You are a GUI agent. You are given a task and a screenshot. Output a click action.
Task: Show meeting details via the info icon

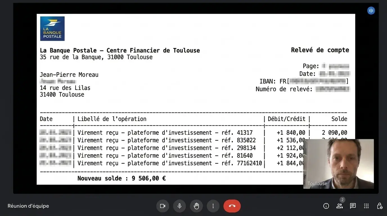[x=326, y=206]
